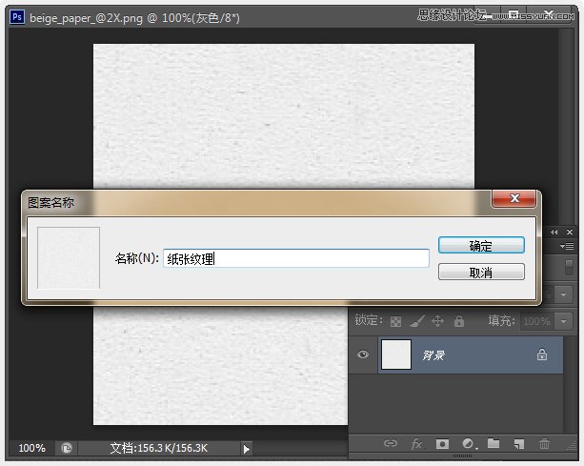Screen dimensions: 584x466
Task: Close the layers panel with small X
Action: tap(570, 233)
